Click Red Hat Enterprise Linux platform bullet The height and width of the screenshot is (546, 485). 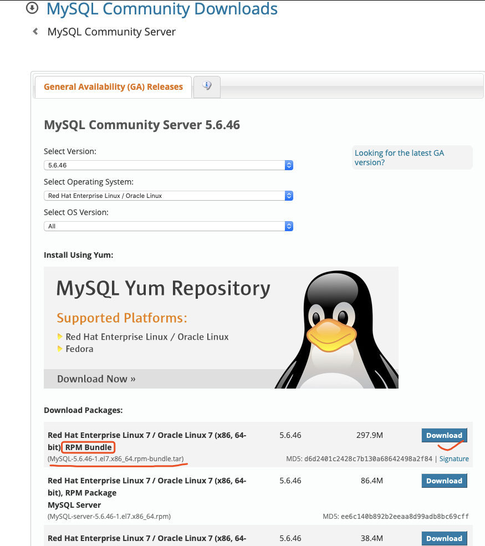click(147, 336)
